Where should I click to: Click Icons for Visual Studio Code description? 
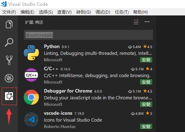click(x=73, y=120)
